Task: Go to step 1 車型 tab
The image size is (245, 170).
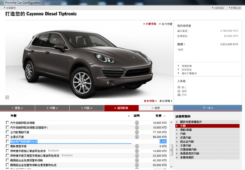Action: tap(17, 108)
